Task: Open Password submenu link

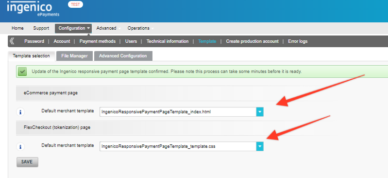Action: [34, 41]
